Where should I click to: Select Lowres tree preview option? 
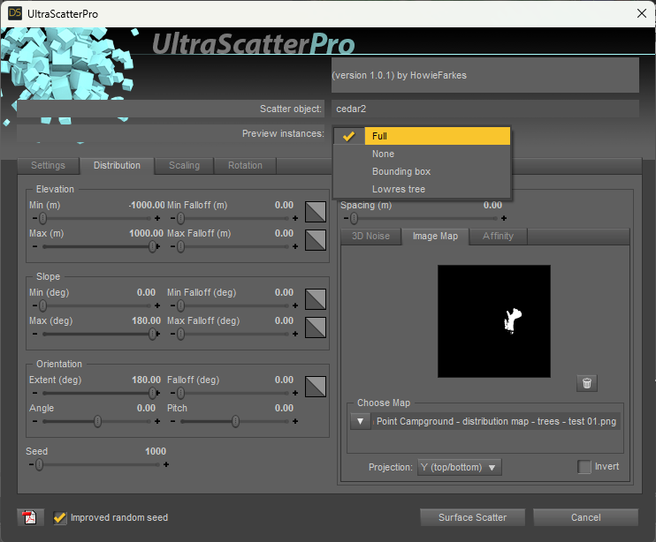point(422,189)
